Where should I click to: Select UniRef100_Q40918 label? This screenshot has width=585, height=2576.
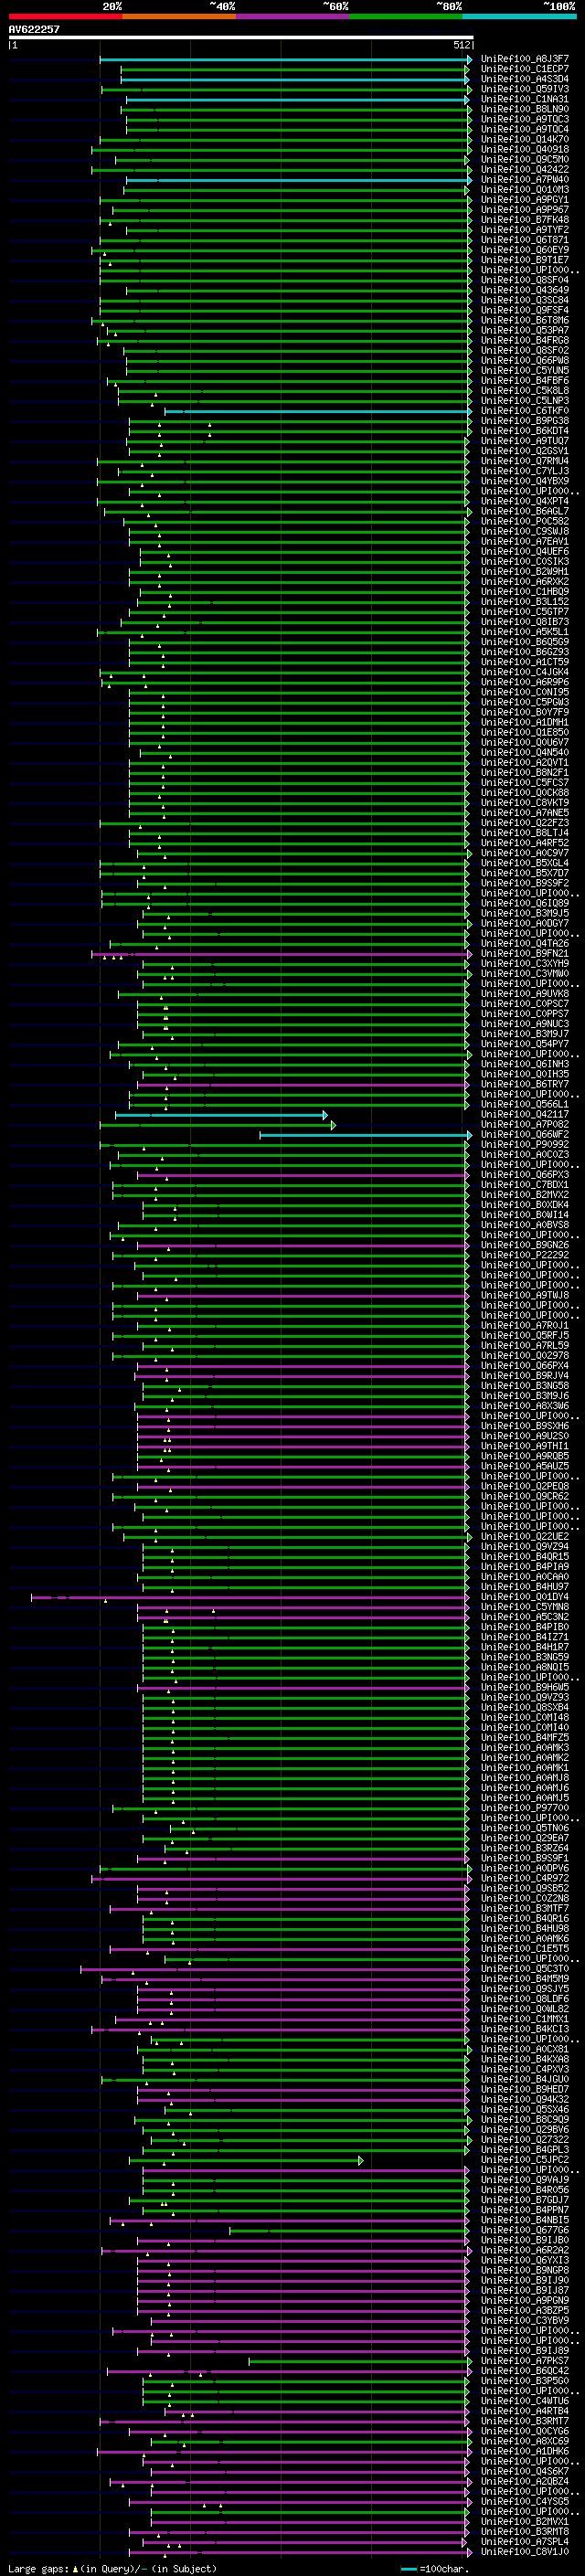(x=525, y=150)
